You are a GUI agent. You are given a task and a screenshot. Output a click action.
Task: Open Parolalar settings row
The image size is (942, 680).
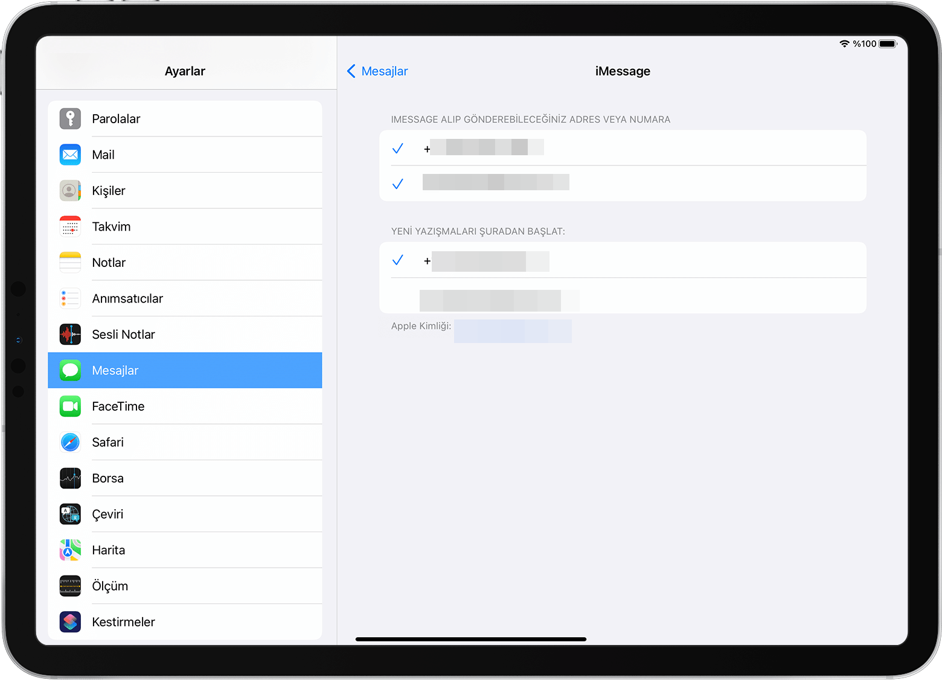[185, 118]
